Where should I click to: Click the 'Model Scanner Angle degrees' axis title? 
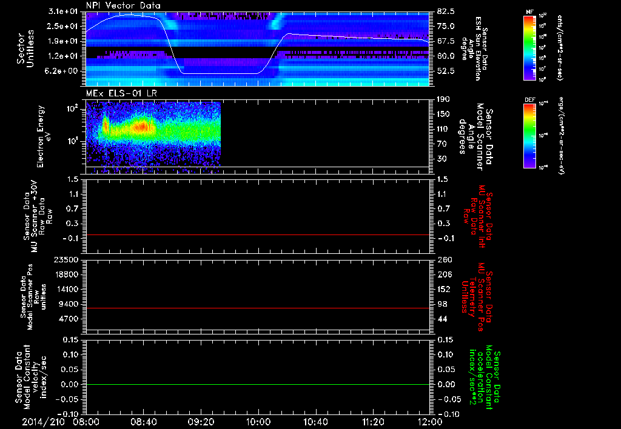(475, 138)
